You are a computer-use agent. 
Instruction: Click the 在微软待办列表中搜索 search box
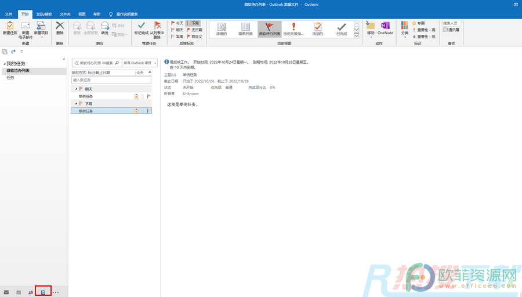pos(96,63)
